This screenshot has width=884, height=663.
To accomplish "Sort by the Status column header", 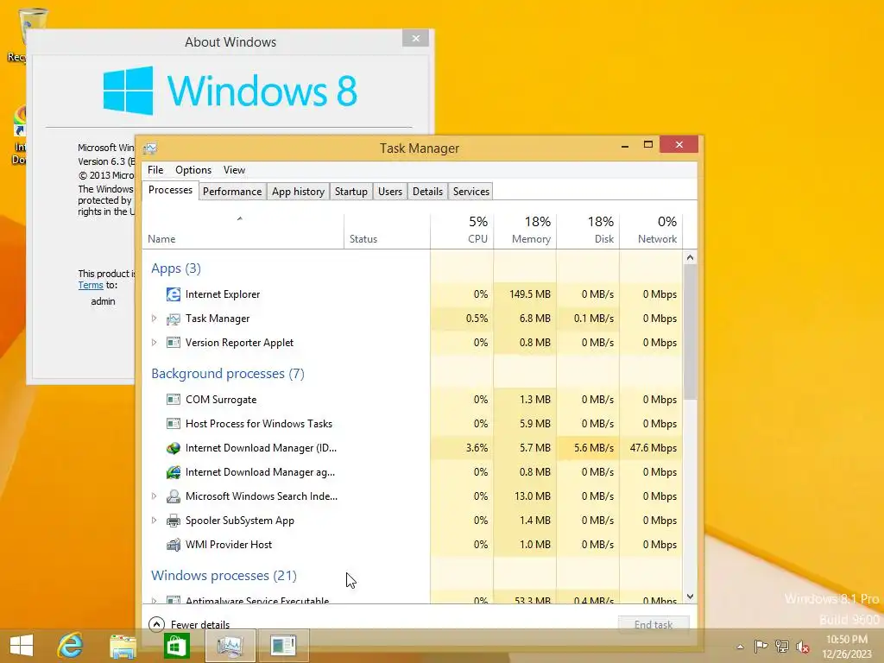I will tap(387, 231).
